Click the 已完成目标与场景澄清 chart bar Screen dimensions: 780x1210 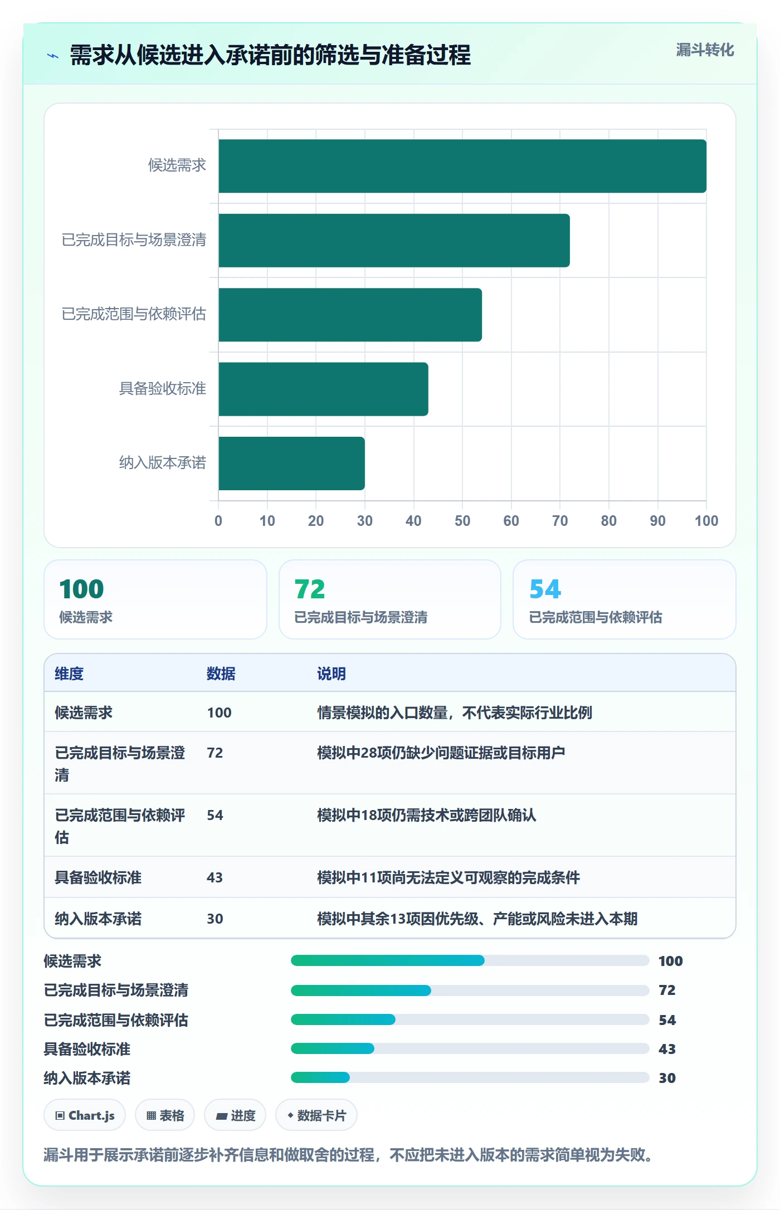[394, 241]
